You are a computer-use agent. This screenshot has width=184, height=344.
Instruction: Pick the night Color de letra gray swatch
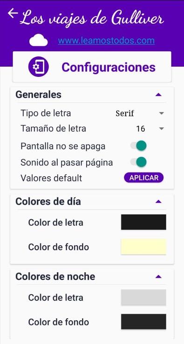pos(143,297)
